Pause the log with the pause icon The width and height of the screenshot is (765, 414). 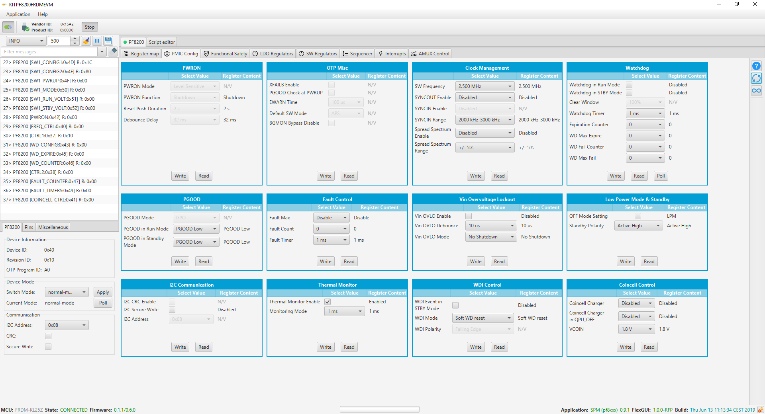pyautogui.click(x=97, y=41)
